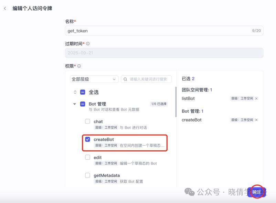Enable the chat permission checkbox
This screenshot has width=276, height=203.
(x=87, y=121)
